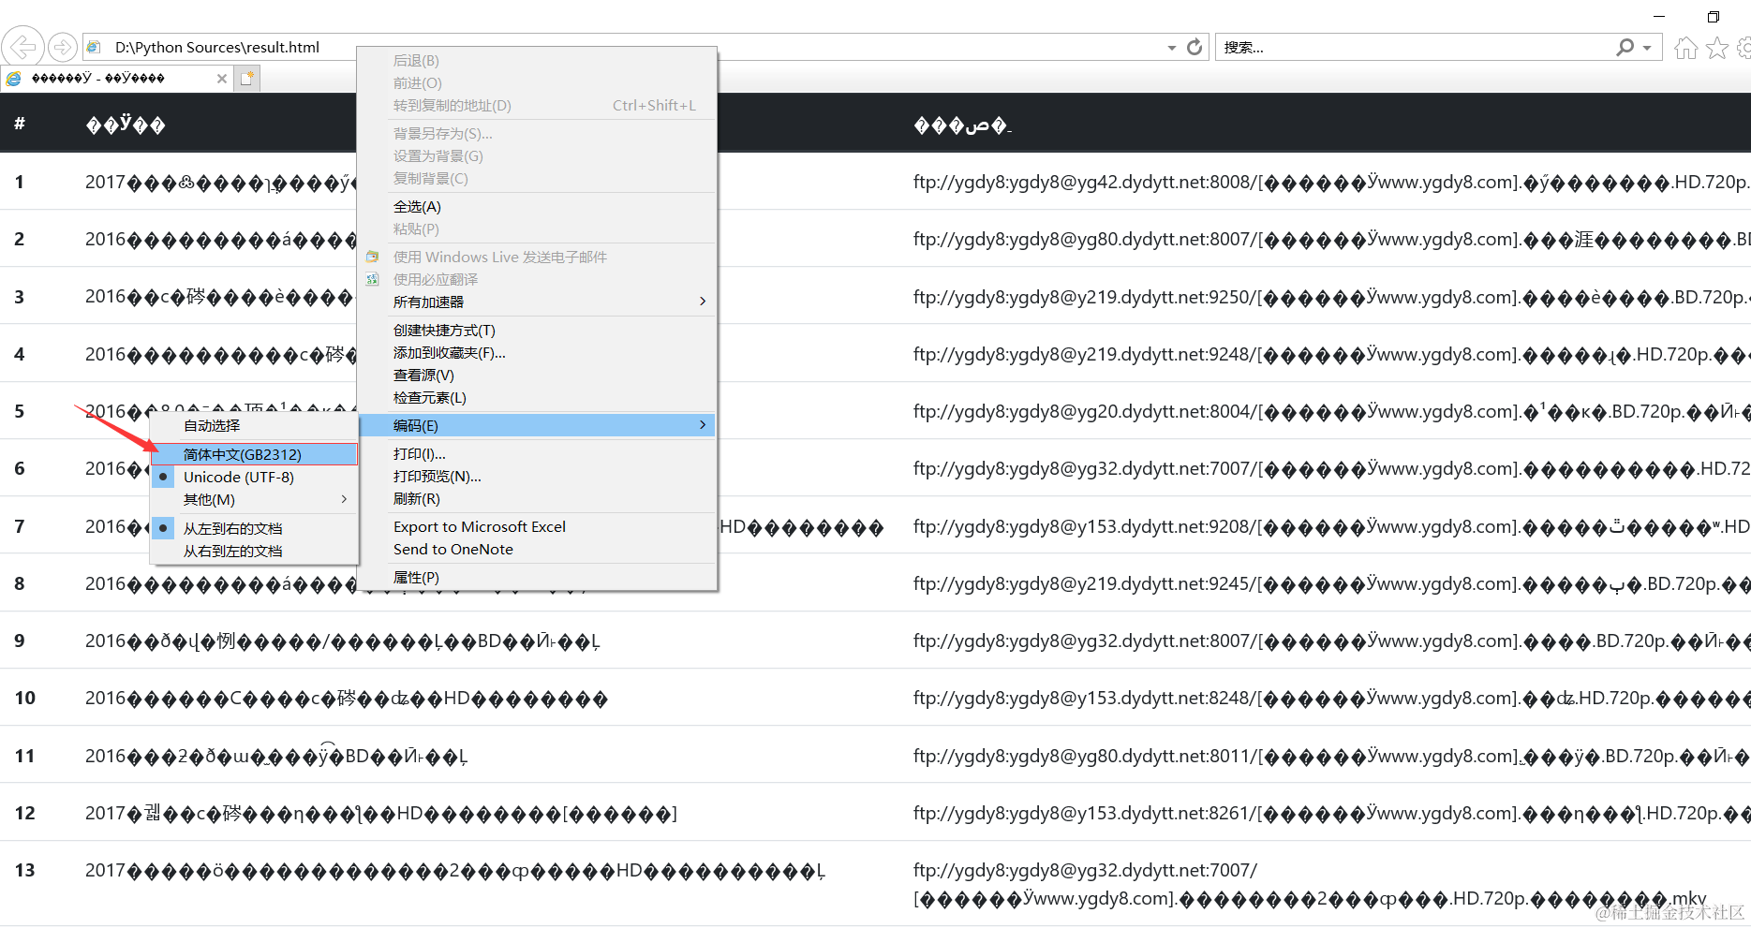Click the page icon in address bar

pyautogui.click(x=94, y=47)
